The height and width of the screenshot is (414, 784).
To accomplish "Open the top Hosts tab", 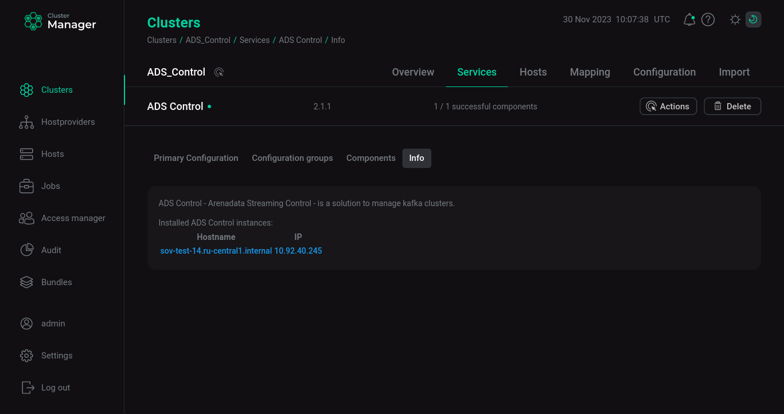I will 533,72.
